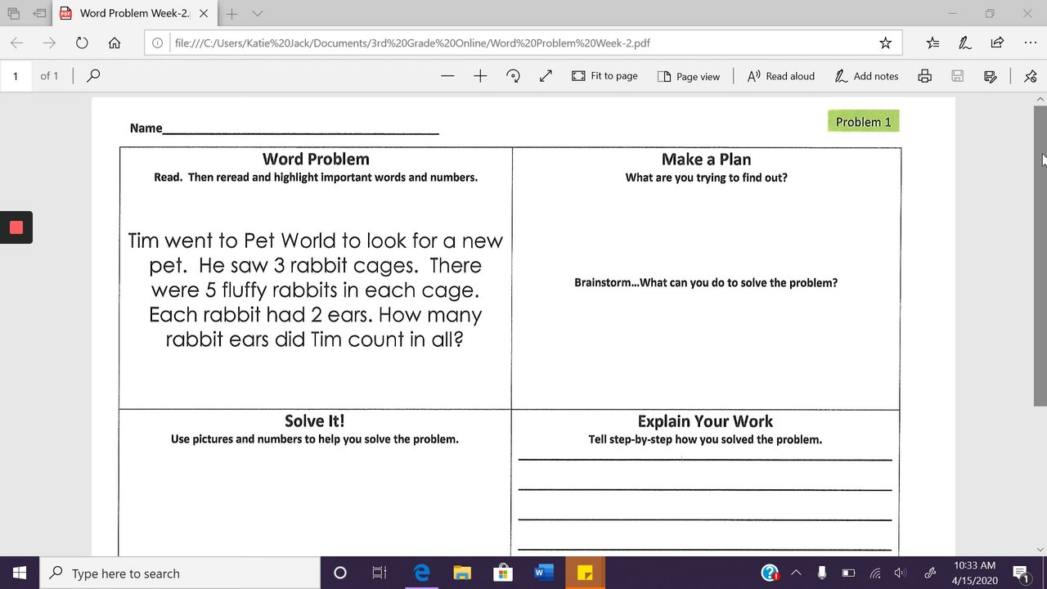Show hidden system tray icons
Image resolution: width=1047 pixels, height=589 pixels.
coord(796,573)
